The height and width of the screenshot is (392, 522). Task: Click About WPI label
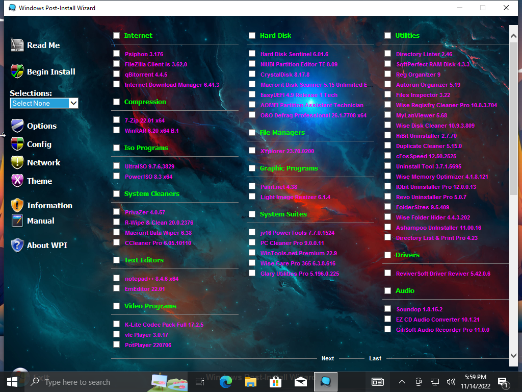tap(47, 246)
